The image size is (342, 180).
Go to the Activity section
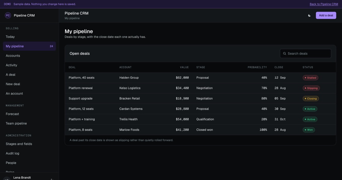(x=29, y=65)
